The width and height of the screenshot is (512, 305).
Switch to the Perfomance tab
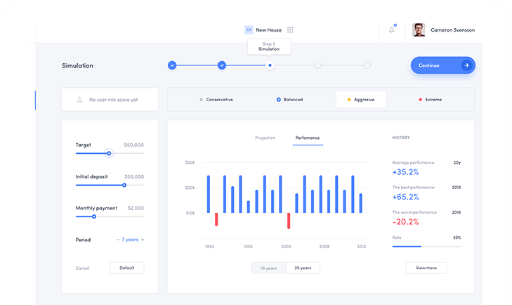308,138
